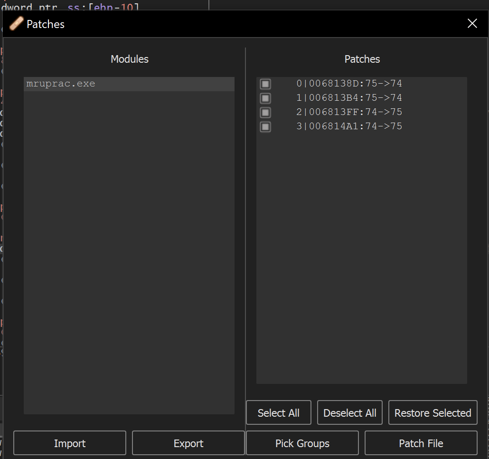The height and width of the screenshot is (459, 489).
Task: Open Pick Groups
Action: pos(302,443)
